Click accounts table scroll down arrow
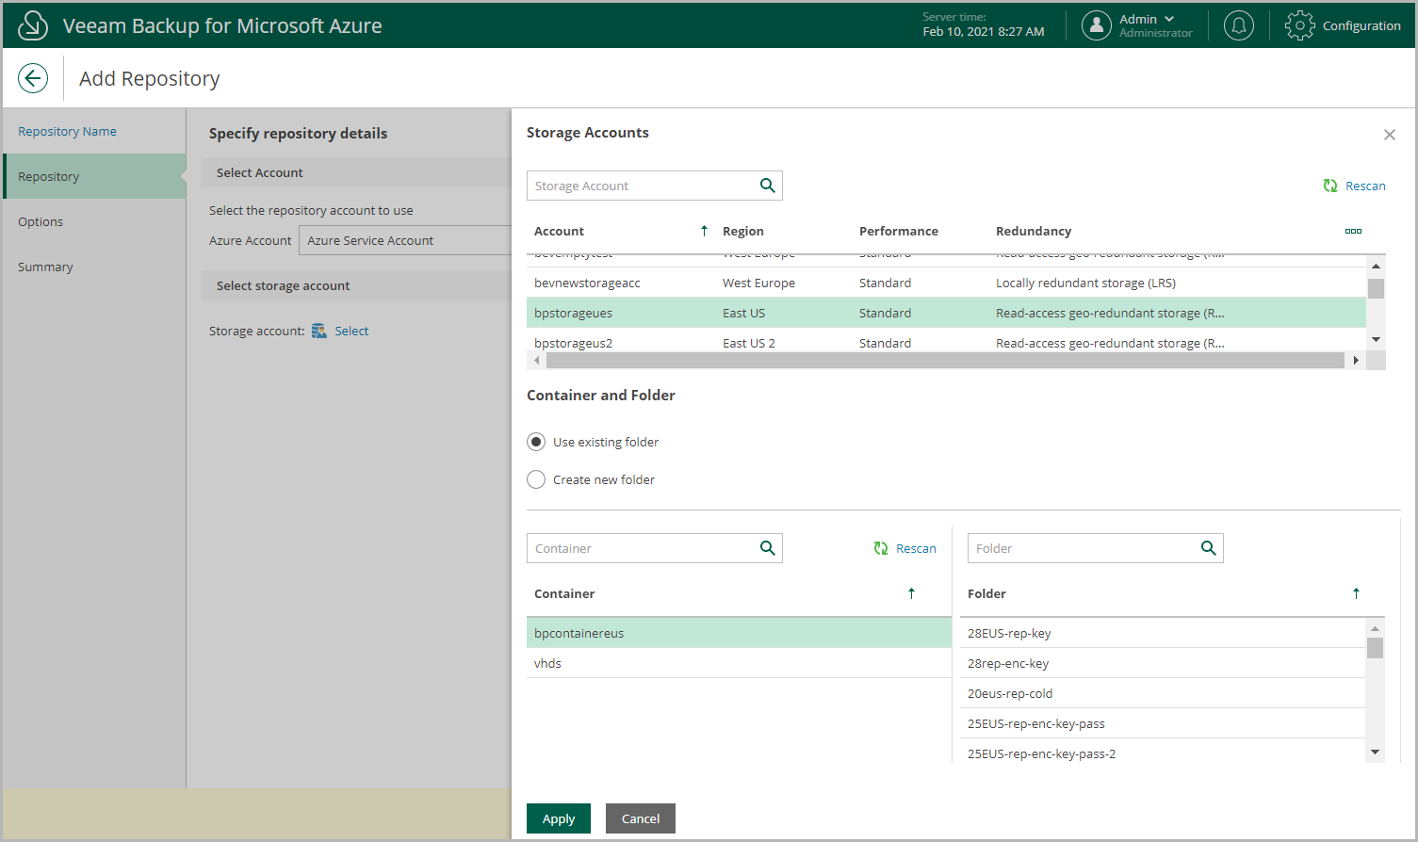The height and width of the screenshot is (842, 1418). 1376,339
